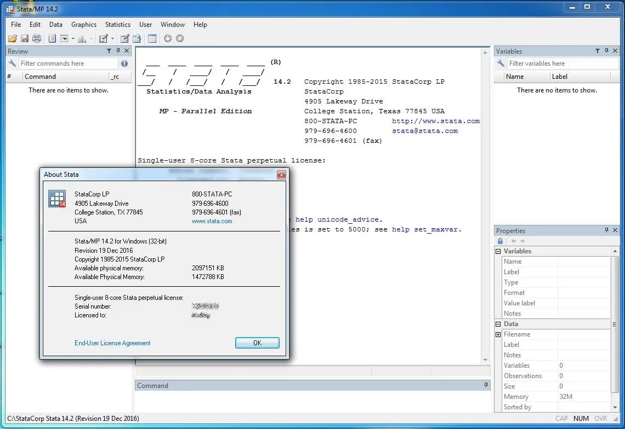
Task: Close the About Stata dialog
Action: click(x=281, y=175)
